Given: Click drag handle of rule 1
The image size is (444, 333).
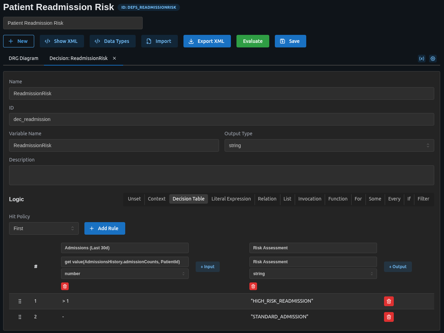Looking at the screenshot, I should pos(20,301).
